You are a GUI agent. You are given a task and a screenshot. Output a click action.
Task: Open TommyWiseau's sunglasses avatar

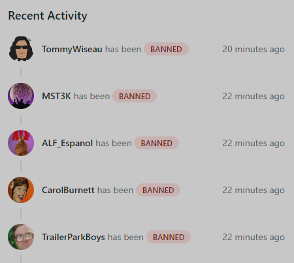tap(21, 49)
